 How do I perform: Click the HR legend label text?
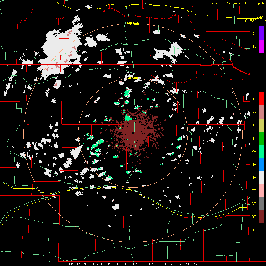pyautogui.click(x=254, y=138)
